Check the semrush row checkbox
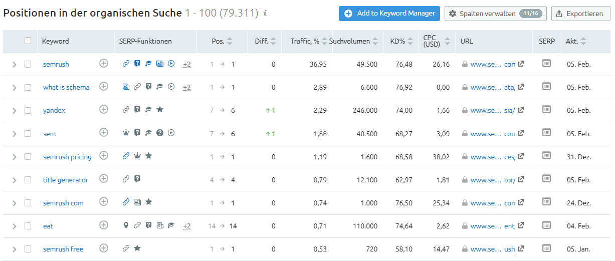Screen dimensions: 615x261 coord(28,64)
